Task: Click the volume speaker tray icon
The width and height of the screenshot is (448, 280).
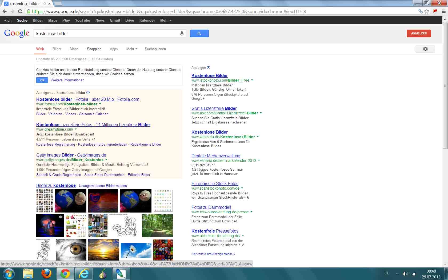Action: pyautogui.click(x=405, y=274)
